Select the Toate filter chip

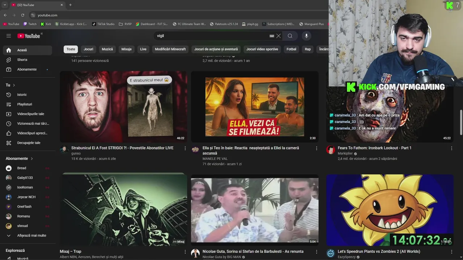[x=71, y=49]
